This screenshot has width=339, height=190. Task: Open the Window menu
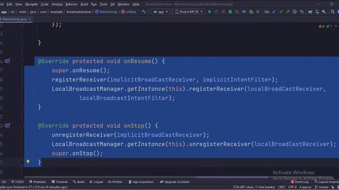(123, 4)
